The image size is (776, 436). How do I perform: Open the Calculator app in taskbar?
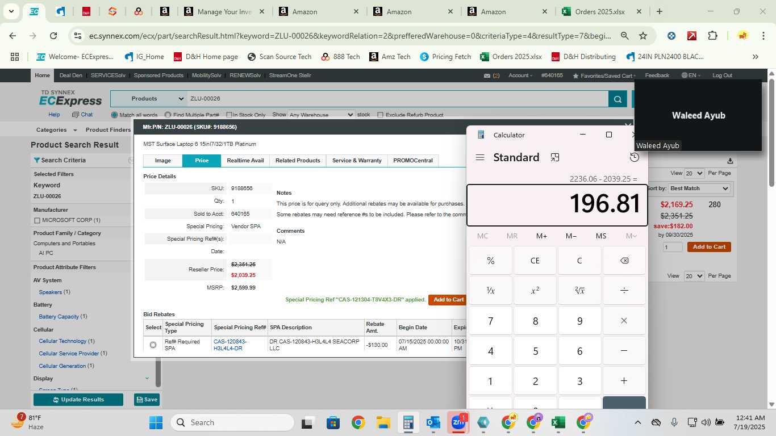pos(408,422)
